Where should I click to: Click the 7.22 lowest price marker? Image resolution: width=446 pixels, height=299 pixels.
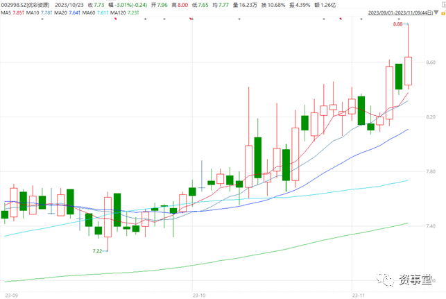[97, 250]
